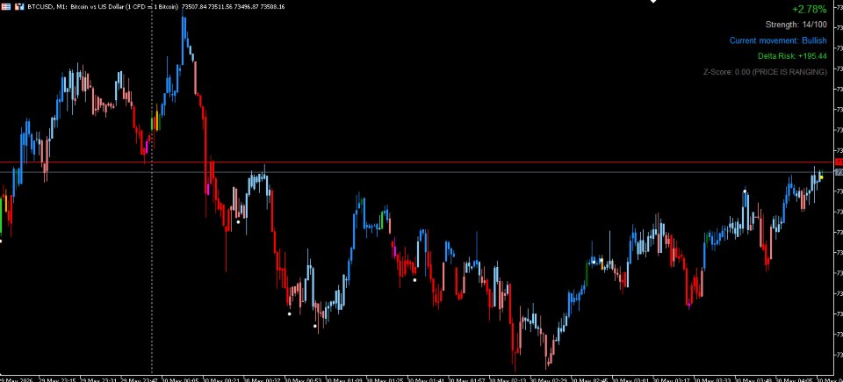Screen dimensions: 843x382
Task: Select the Current movement: Bullish label
Action: (x=778, y=40)
